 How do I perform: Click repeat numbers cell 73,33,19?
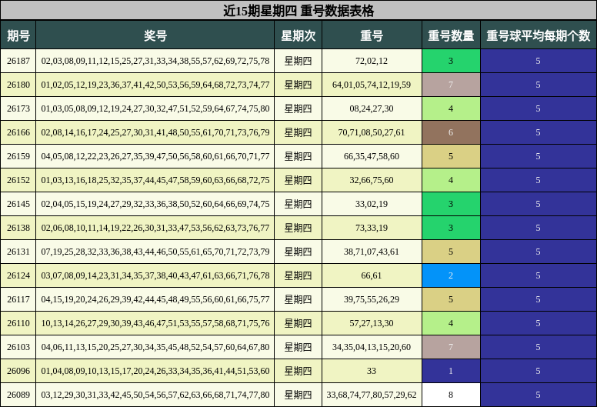(372, 228)
